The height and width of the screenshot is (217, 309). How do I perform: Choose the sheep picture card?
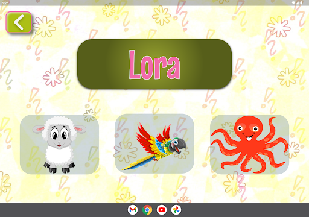(59, 144)
